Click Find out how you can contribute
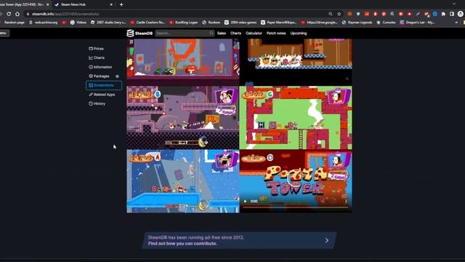The image size is (465, 262). click(182, 244)
